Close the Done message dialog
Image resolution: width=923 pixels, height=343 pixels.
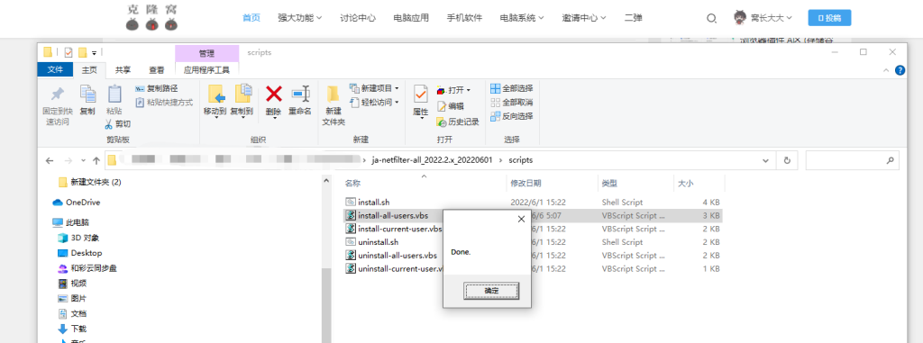coord(521,219)
